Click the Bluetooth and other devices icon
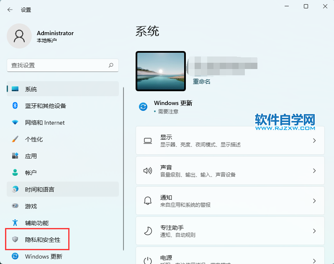 15,106
